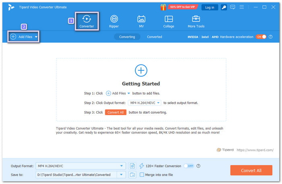Open MP4 H.264/HEVC dropdown in Step 2
282x184 pixels.
pyautogui.click(x=145, y=103)
